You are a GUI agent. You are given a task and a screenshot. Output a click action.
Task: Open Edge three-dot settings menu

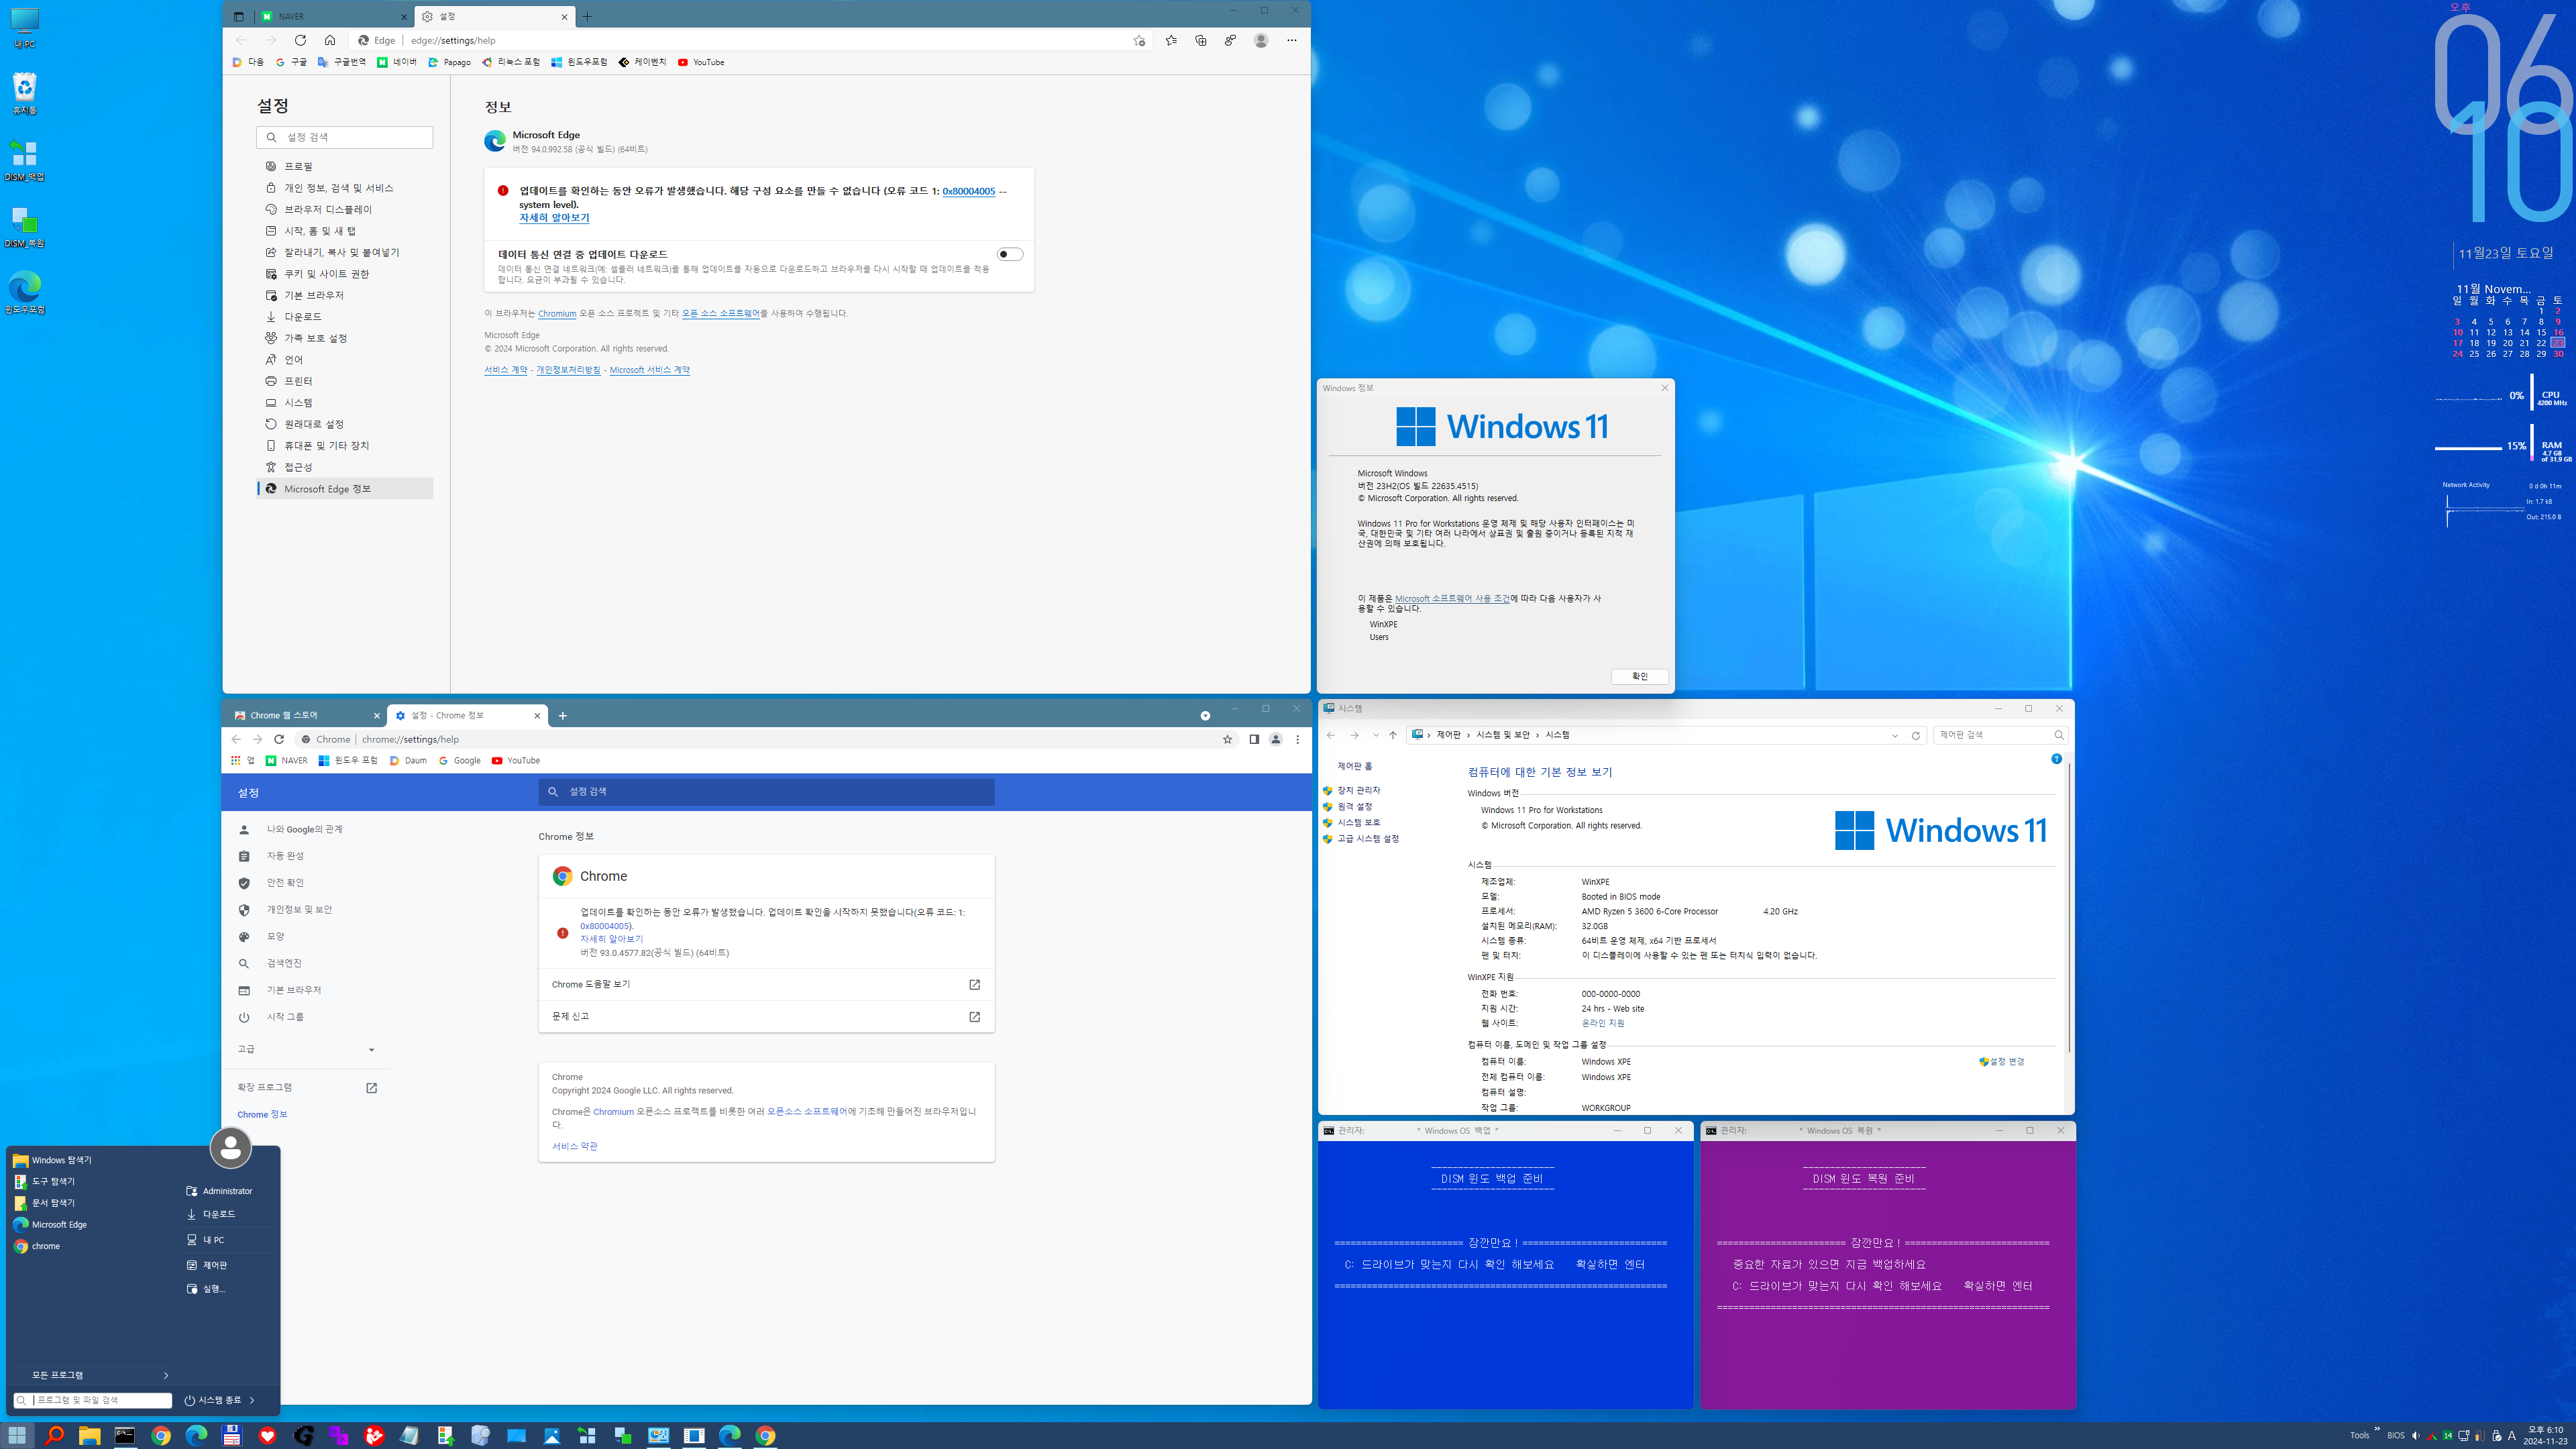(1292, 40)
